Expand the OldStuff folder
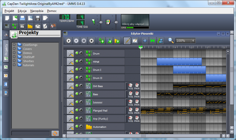 pos(14,57)
